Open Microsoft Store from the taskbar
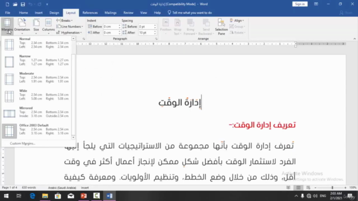 tap(58, 196)
